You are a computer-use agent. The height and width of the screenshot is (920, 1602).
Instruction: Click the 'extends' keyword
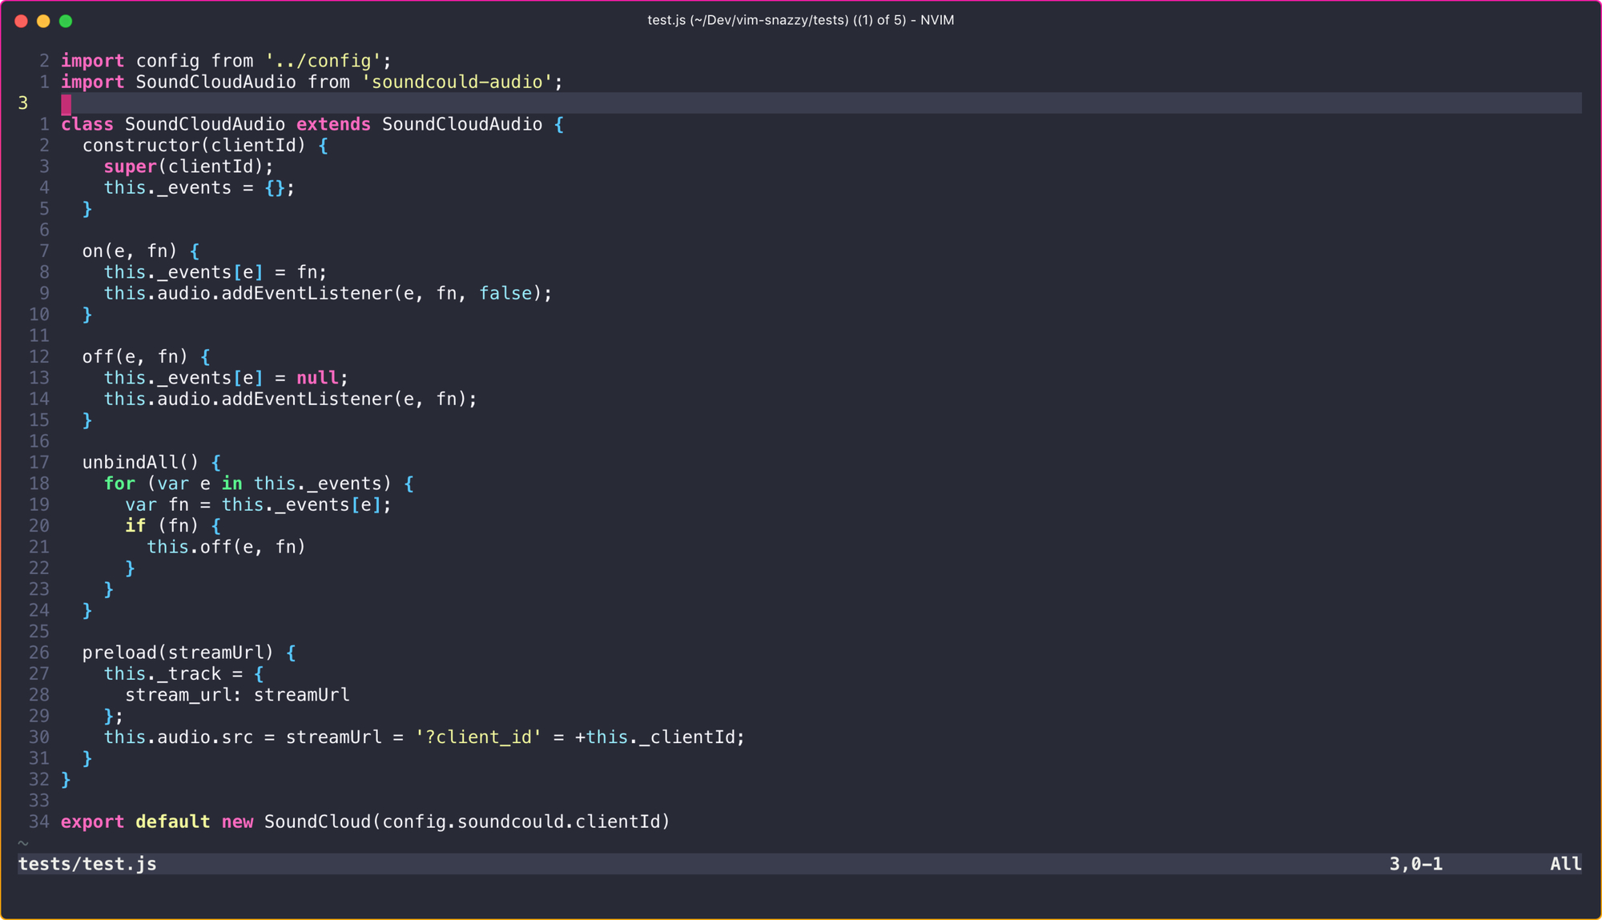pyautogui.click(x=333, y=124)
